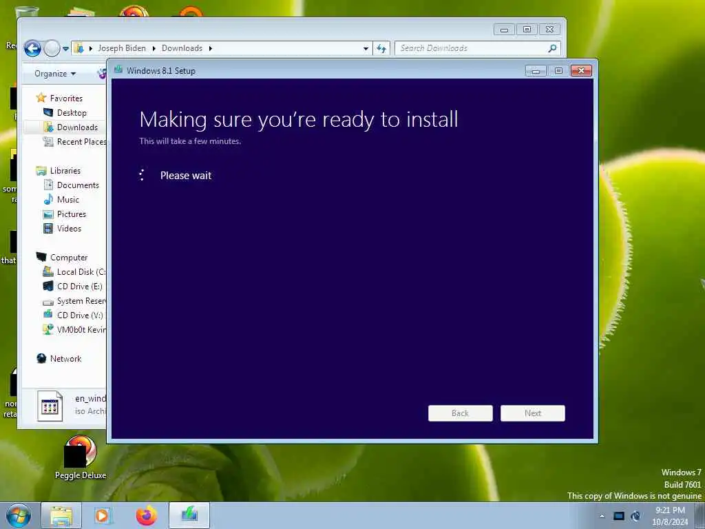Open Windows Media Player from taskbar
Image resolution: width=705 pixels, height=529 pixels.
tap(102, 515)
